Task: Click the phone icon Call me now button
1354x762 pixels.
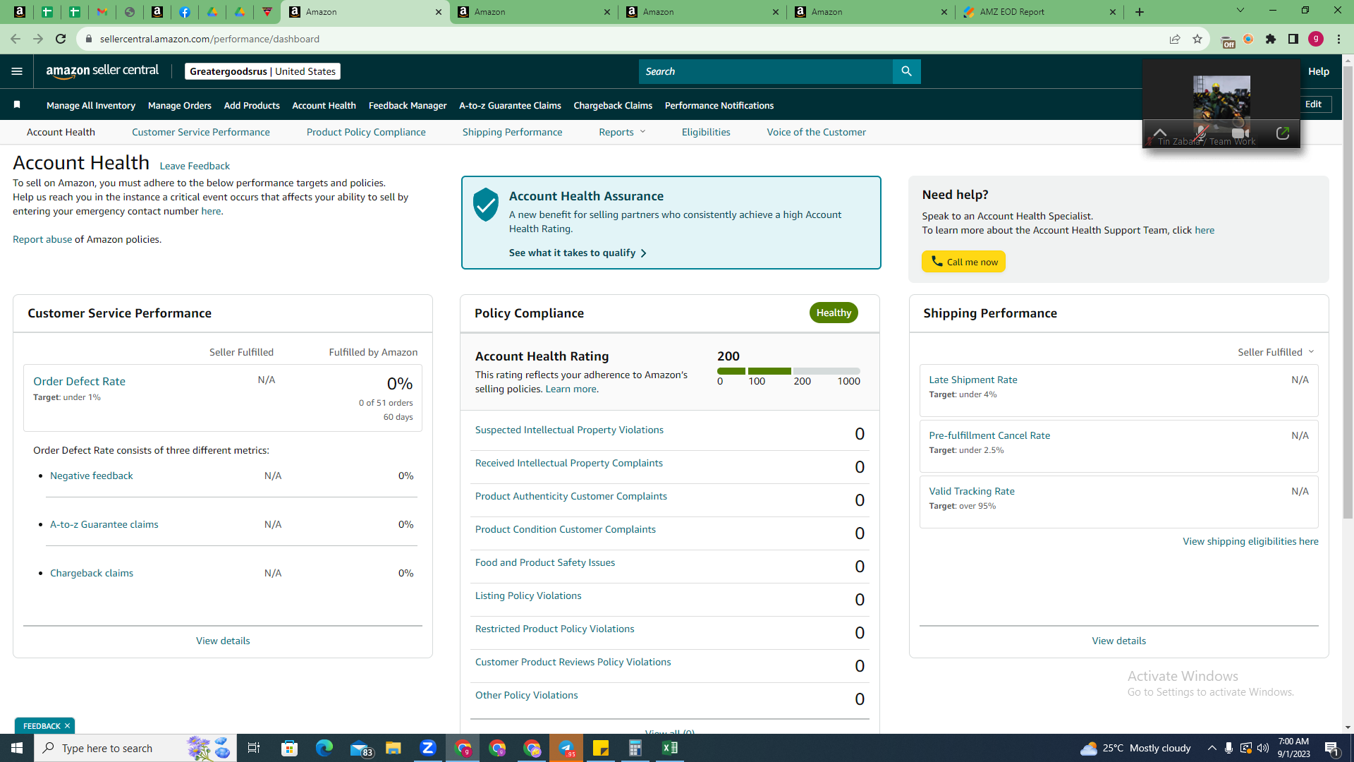Action: click(963, 262)
